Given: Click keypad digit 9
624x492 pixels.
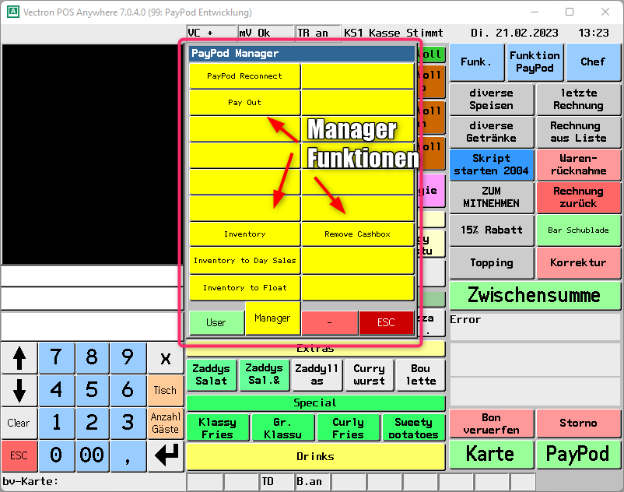Looking at the screenshot, I should click(128, 357).
